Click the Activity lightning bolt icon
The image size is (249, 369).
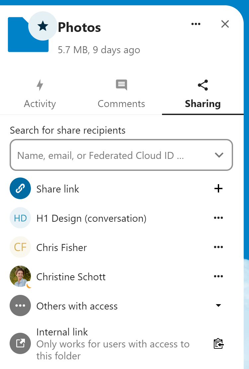pyautogui.click(x=40, y=85)
